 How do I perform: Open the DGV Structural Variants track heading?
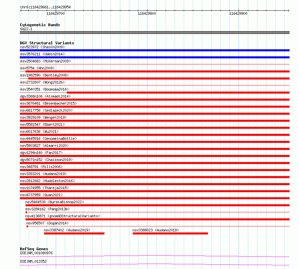click(x=47, y=43)
